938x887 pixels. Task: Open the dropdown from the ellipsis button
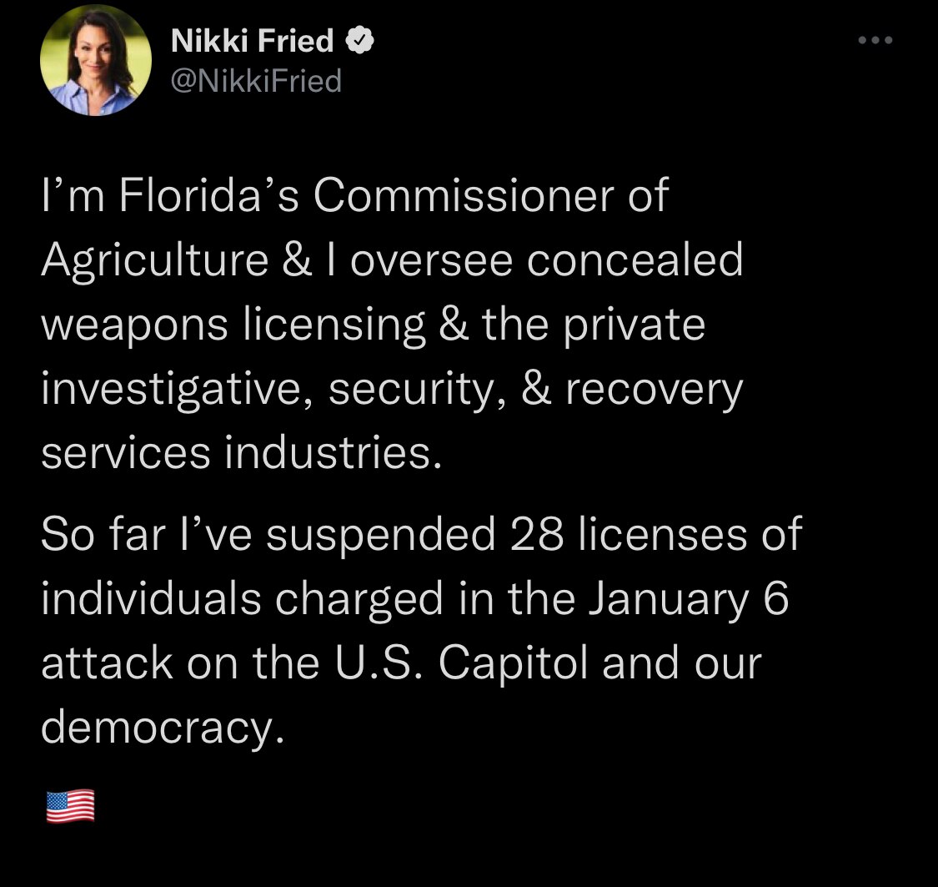pos(875,38)
